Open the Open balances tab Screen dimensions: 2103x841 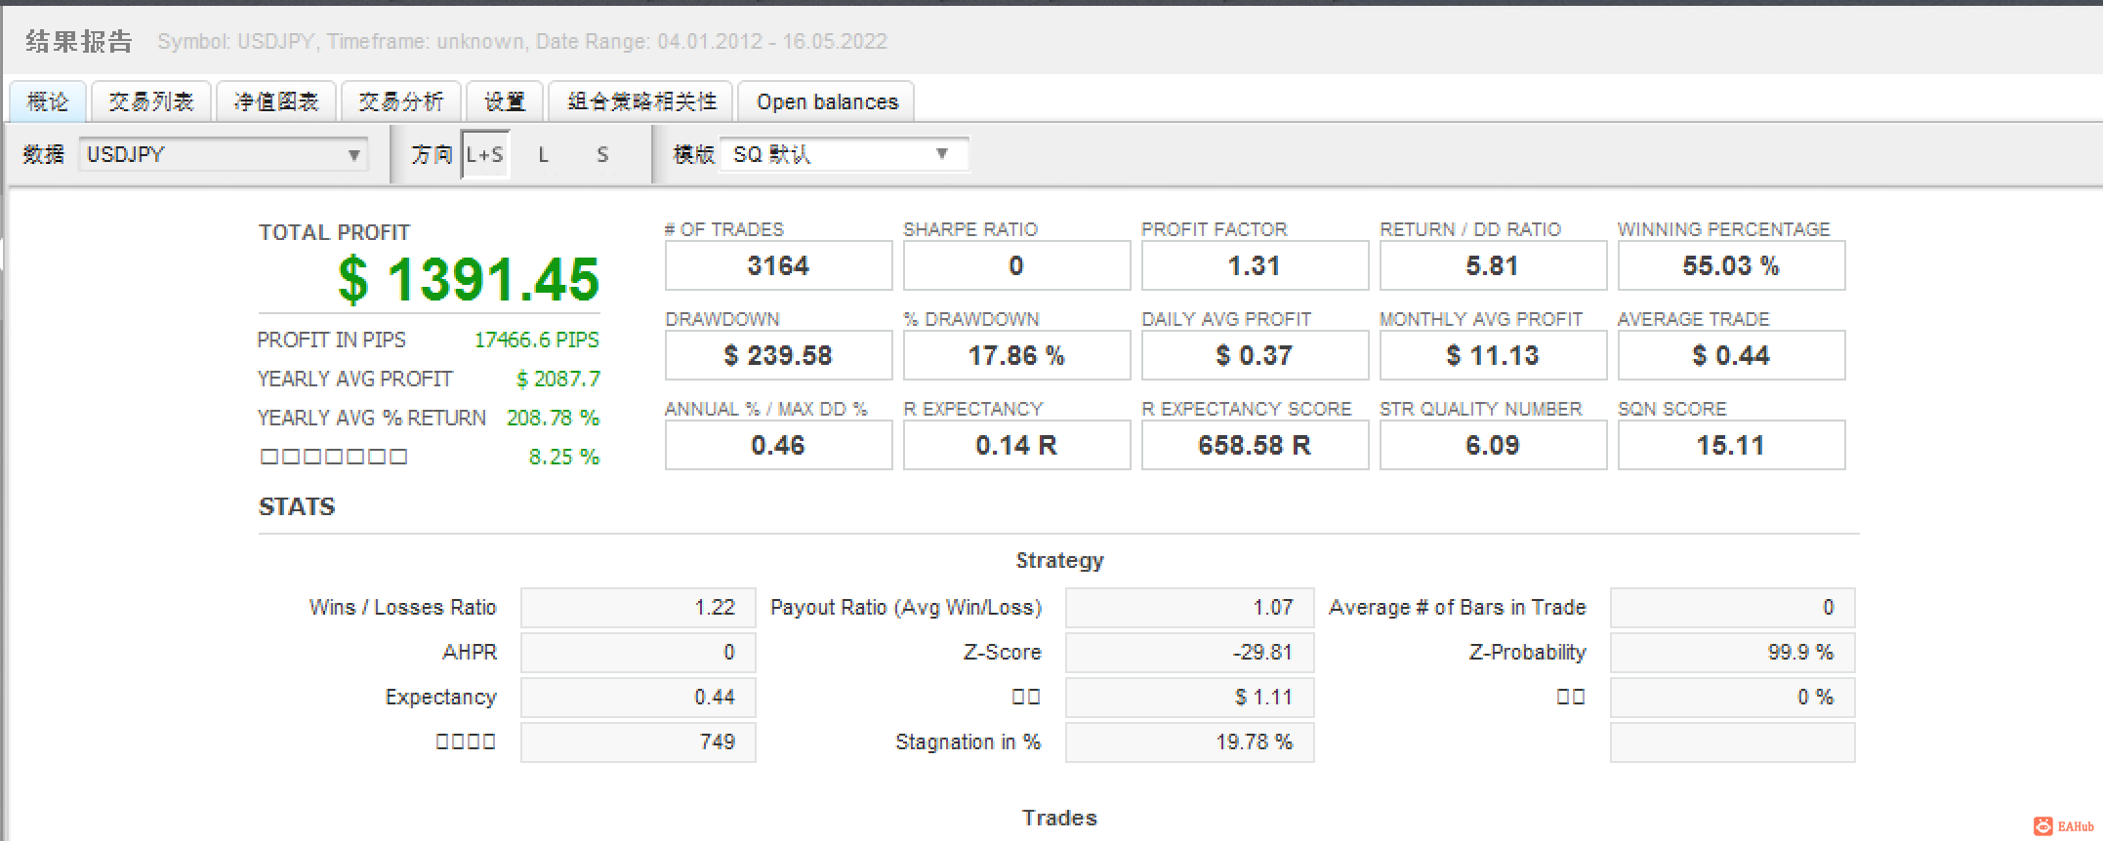tap(827, 101)
